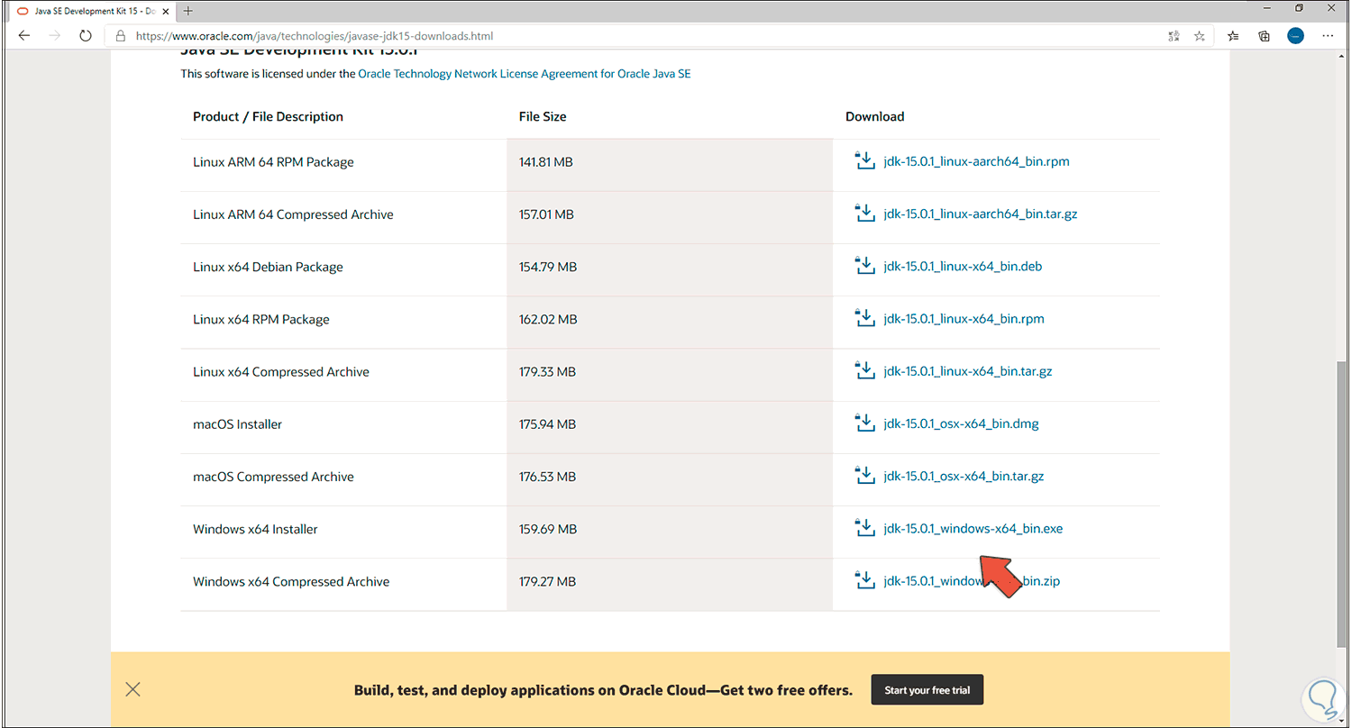View site information via the lock icon

(121, 36)
